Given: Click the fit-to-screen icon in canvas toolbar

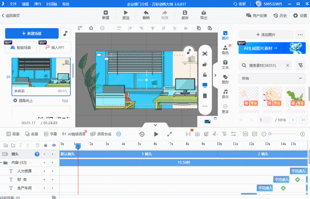Looking at the screenshot, I should 205,54.
